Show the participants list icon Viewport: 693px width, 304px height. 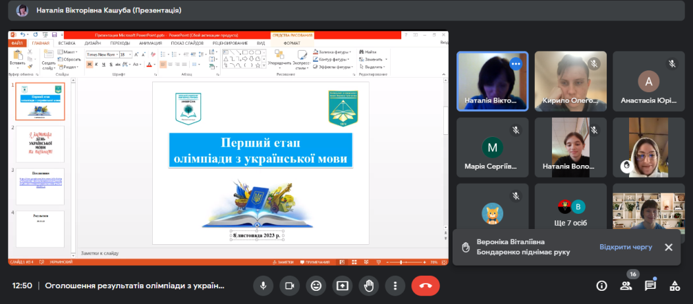coord(626,286)
